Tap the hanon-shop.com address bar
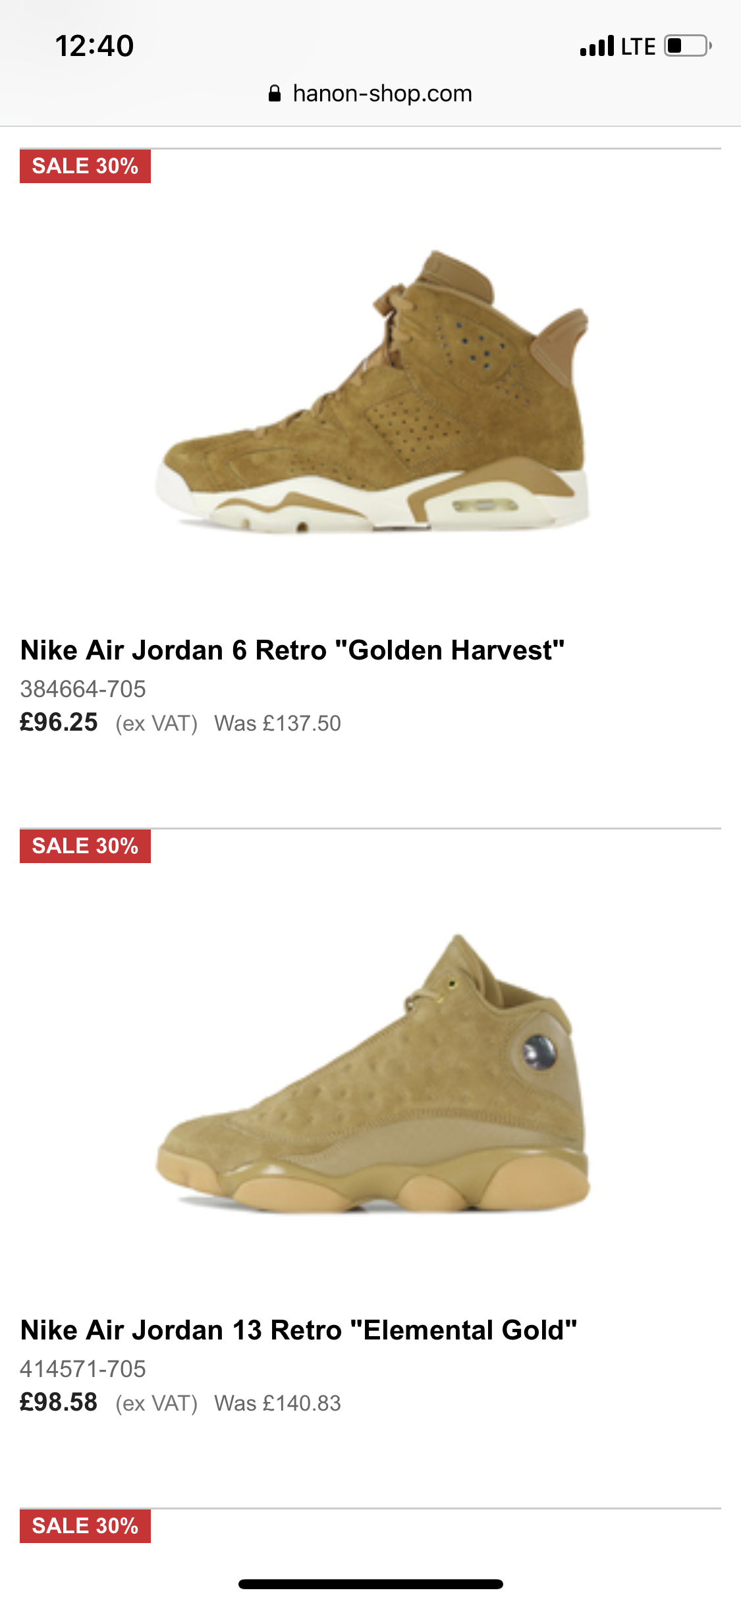 [x=370, y=94]
